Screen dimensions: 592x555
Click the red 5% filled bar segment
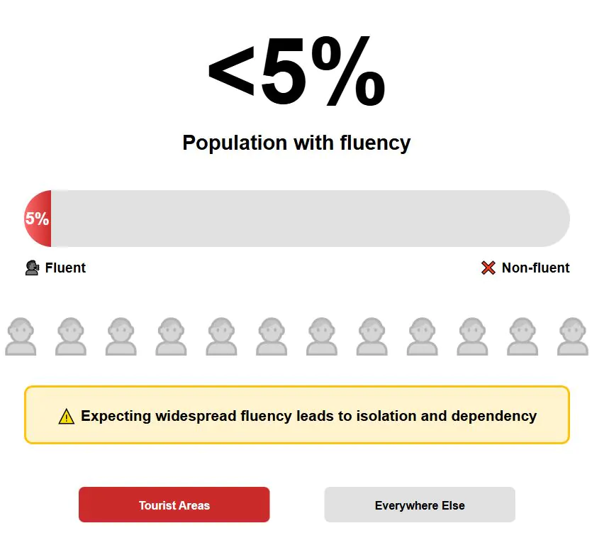(38, 219)
